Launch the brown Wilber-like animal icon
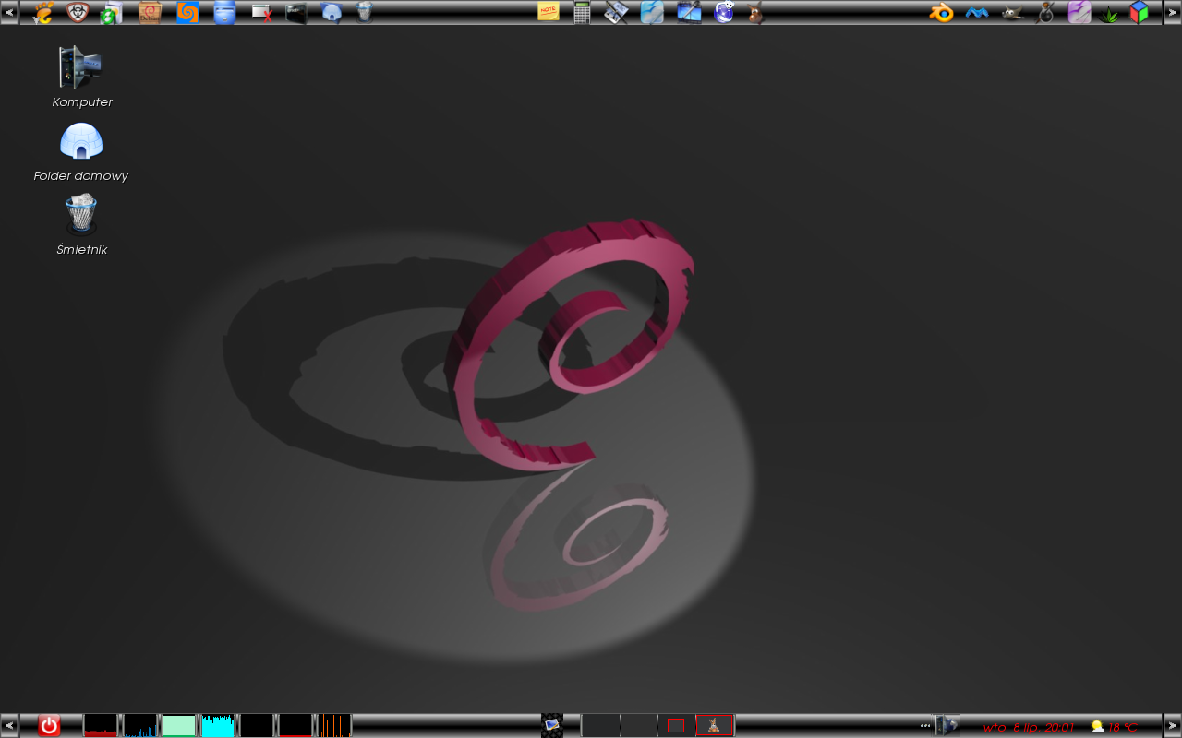 click(756, 12)
